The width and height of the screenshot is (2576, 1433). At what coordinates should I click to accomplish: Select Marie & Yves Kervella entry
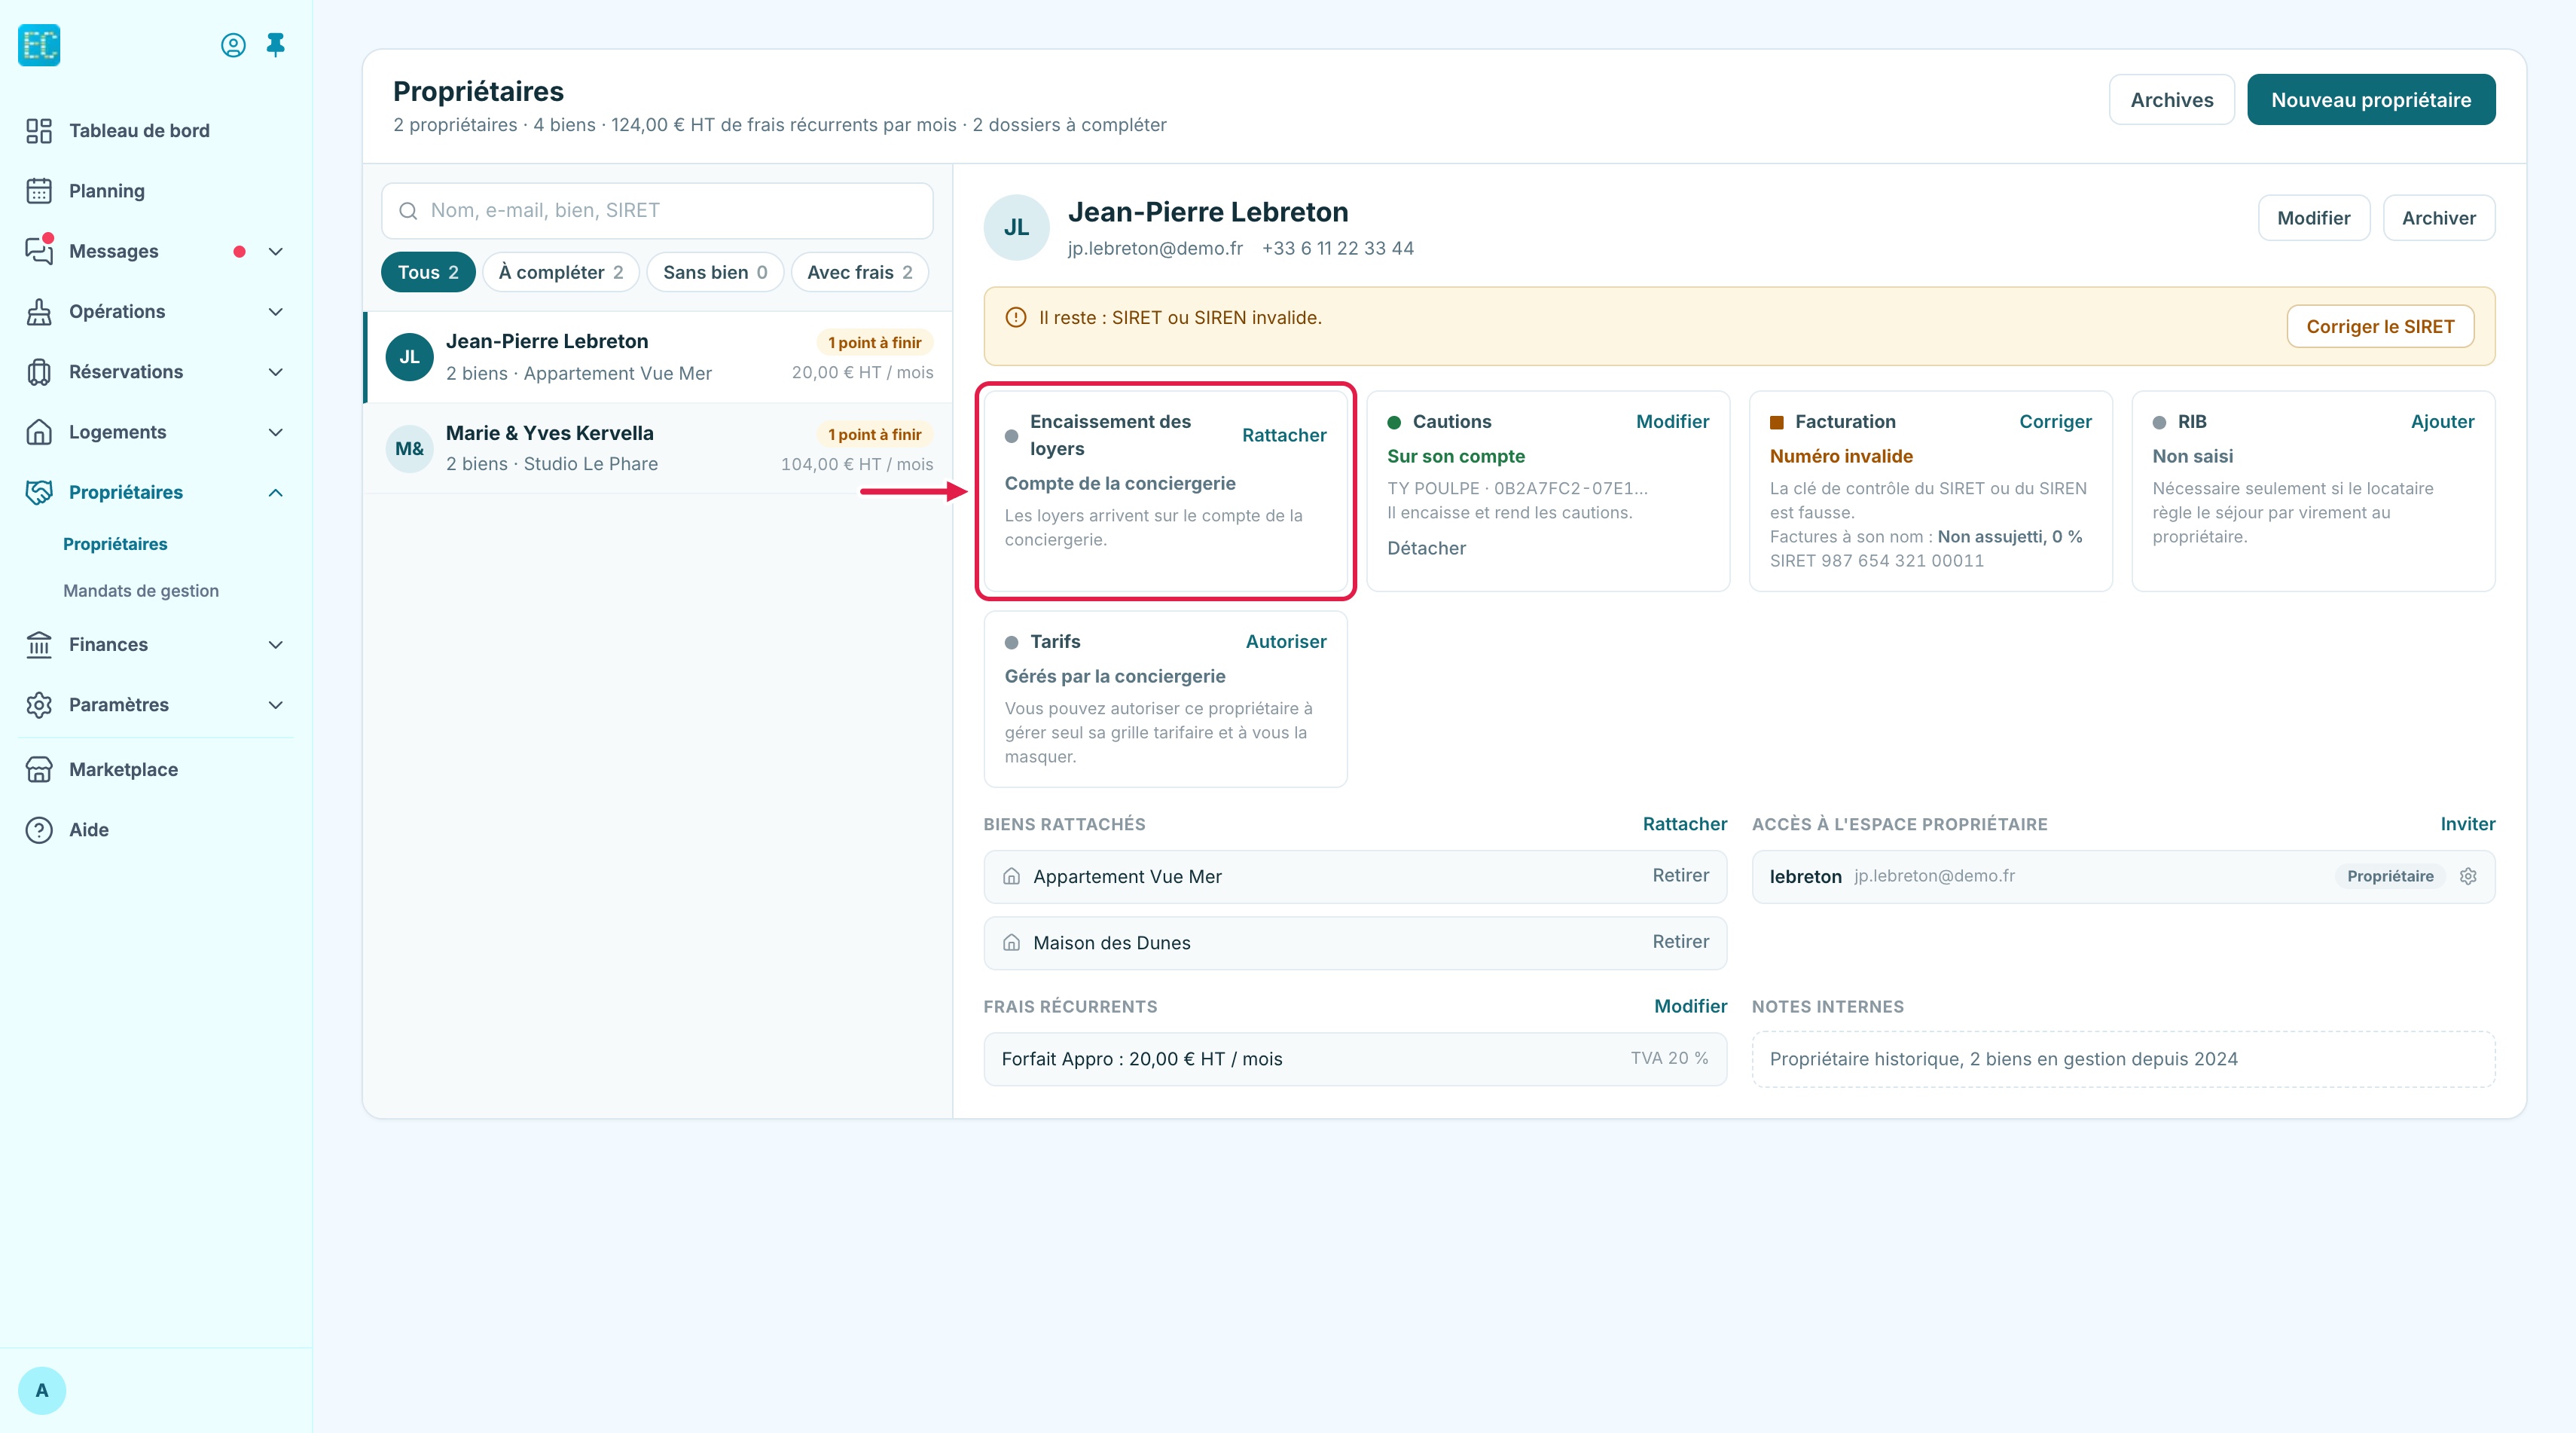(x=659, y=448)
